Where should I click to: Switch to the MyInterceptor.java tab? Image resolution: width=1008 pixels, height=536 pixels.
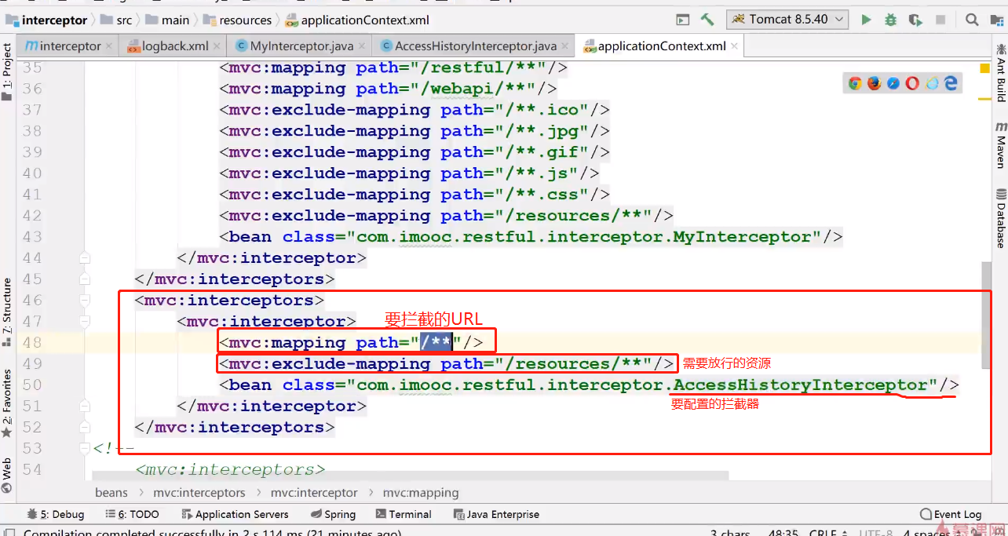click(x=301, y=46)
